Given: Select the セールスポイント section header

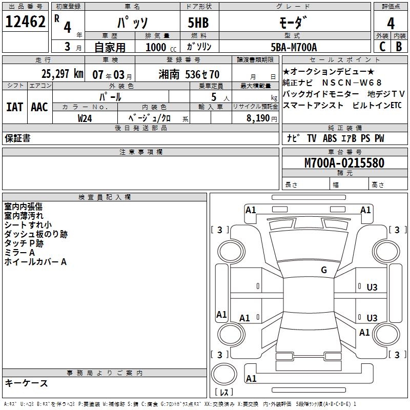Looking at the screenshot, I should pyautogui.click(x=344, y=59).
